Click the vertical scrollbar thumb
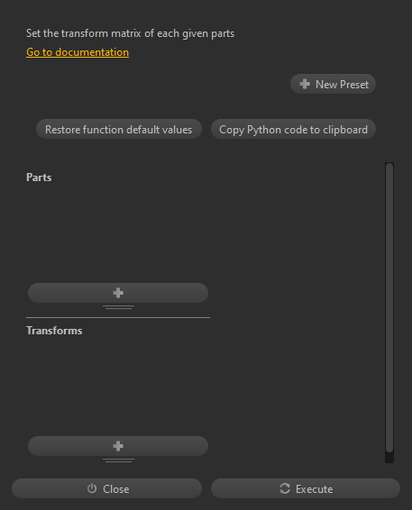Viewport: 412px width, 510px height. (389, 307)
